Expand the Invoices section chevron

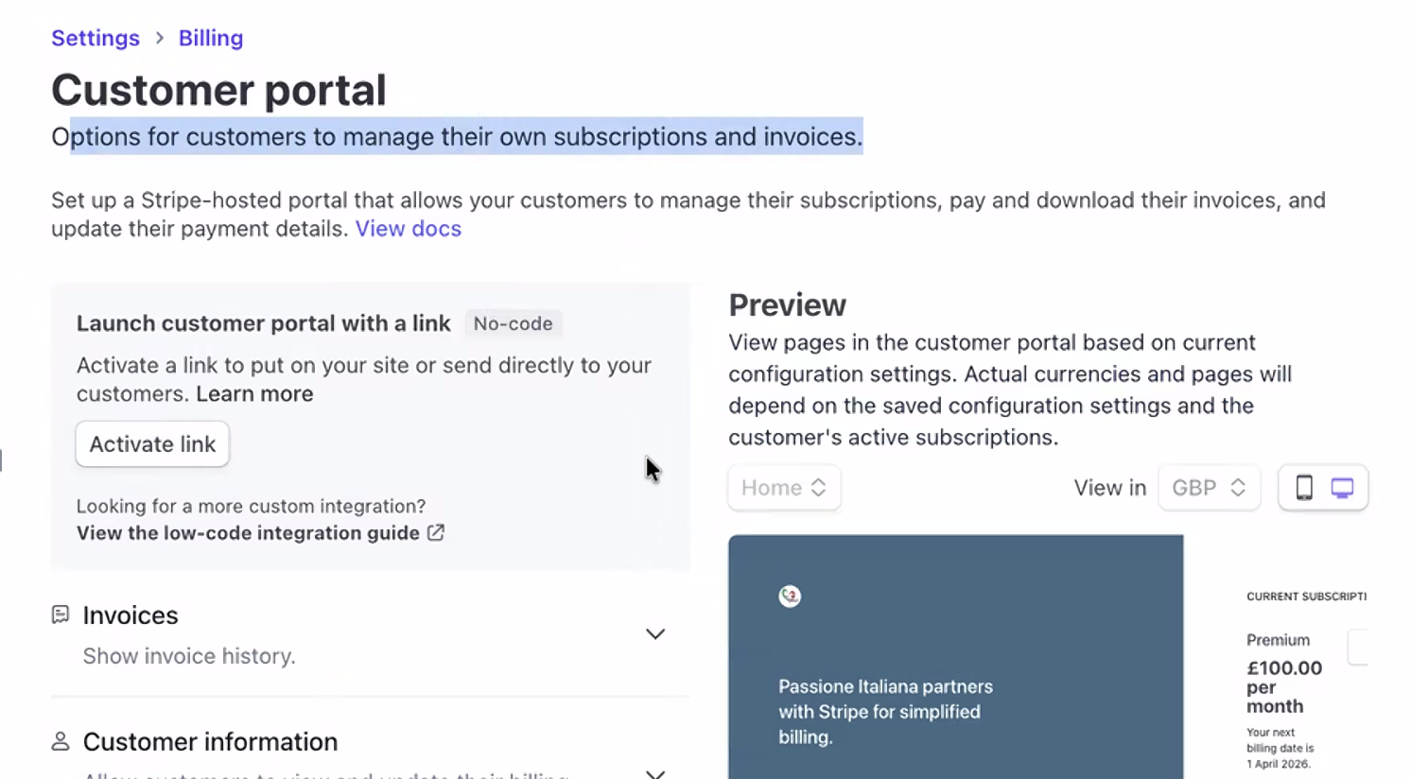pos(654,633)
